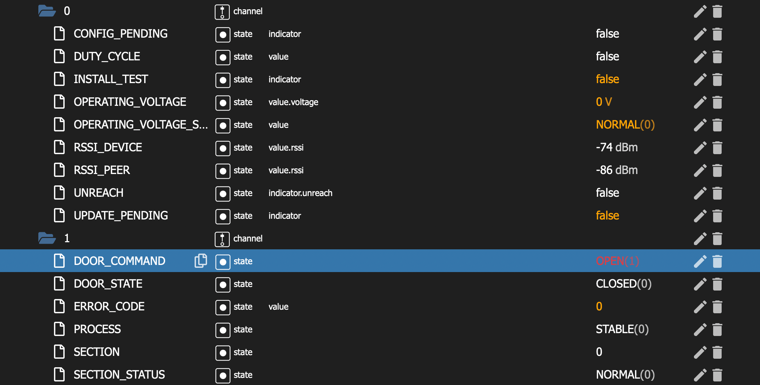Click the CLOSED(0) value of DOOR_STATE

pos(623,284)
